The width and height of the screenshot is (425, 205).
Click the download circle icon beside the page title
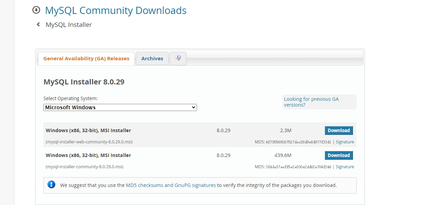36,10
